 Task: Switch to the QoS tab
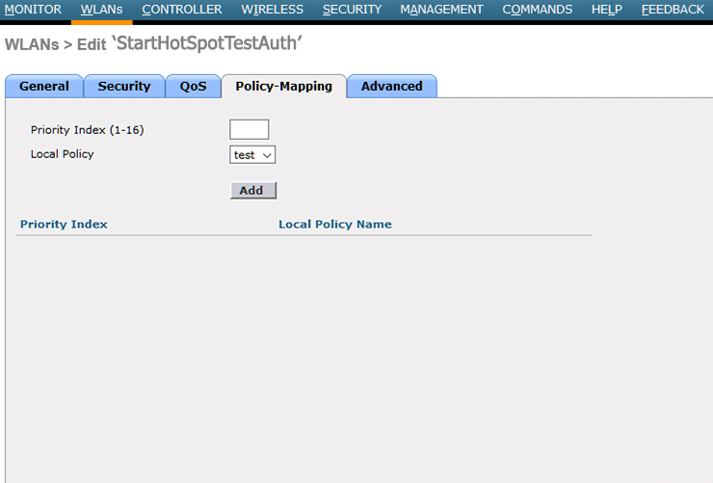(193, 86)
